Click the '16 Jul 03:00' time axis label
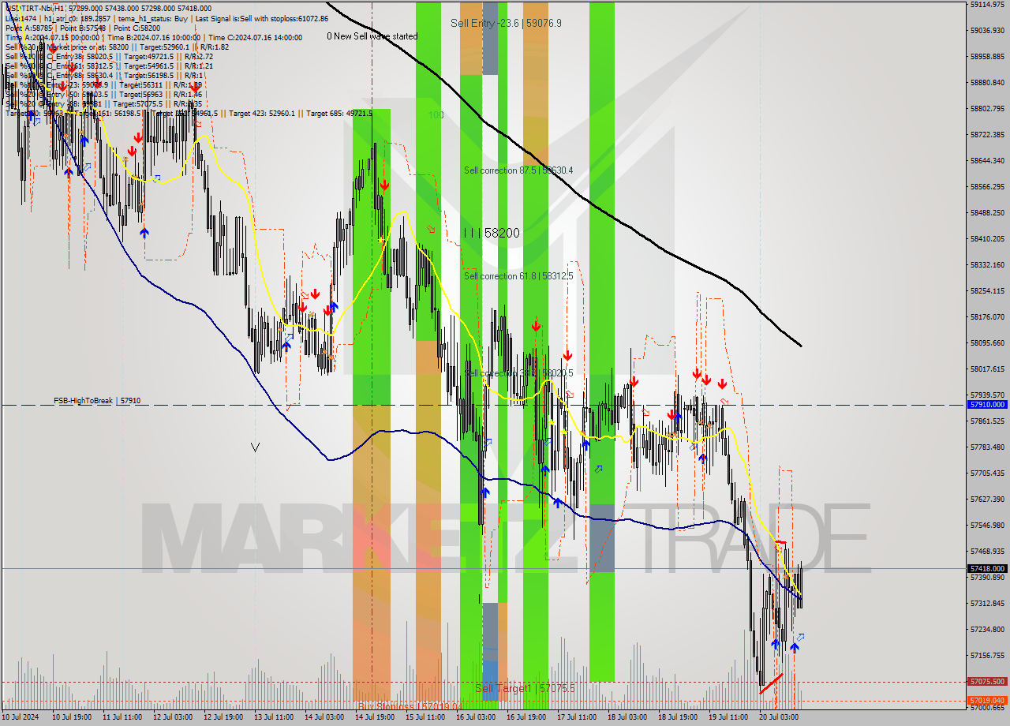This screenshot has width=1010, height=726. tap(476, 717)
